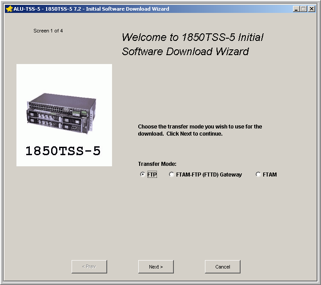Screen dimensions: 321x285
Task: Click the 1850TSS-5 device image
Action: pos(64,115)
